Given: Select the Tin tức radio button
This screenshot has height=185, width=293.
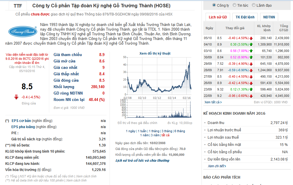Looking at the screenshot, I should click(234, 5).
